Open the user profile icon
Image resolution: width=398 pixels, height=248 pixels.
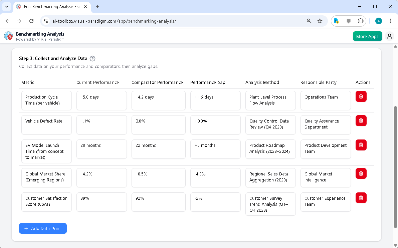[389, 36]
